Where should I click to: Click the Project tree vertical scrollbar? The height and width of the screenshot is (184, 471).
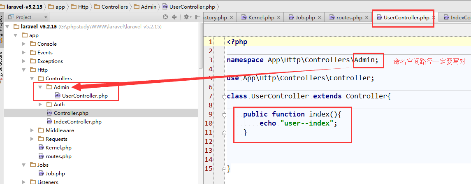point(201,45)
